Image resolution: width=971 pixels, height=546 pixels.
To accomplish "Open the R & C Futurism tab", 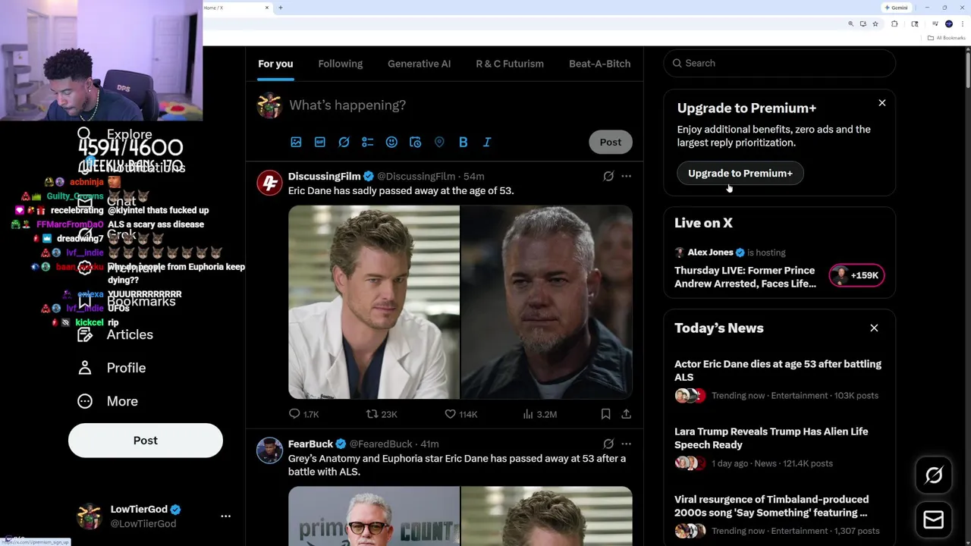I will click(510, 64).
